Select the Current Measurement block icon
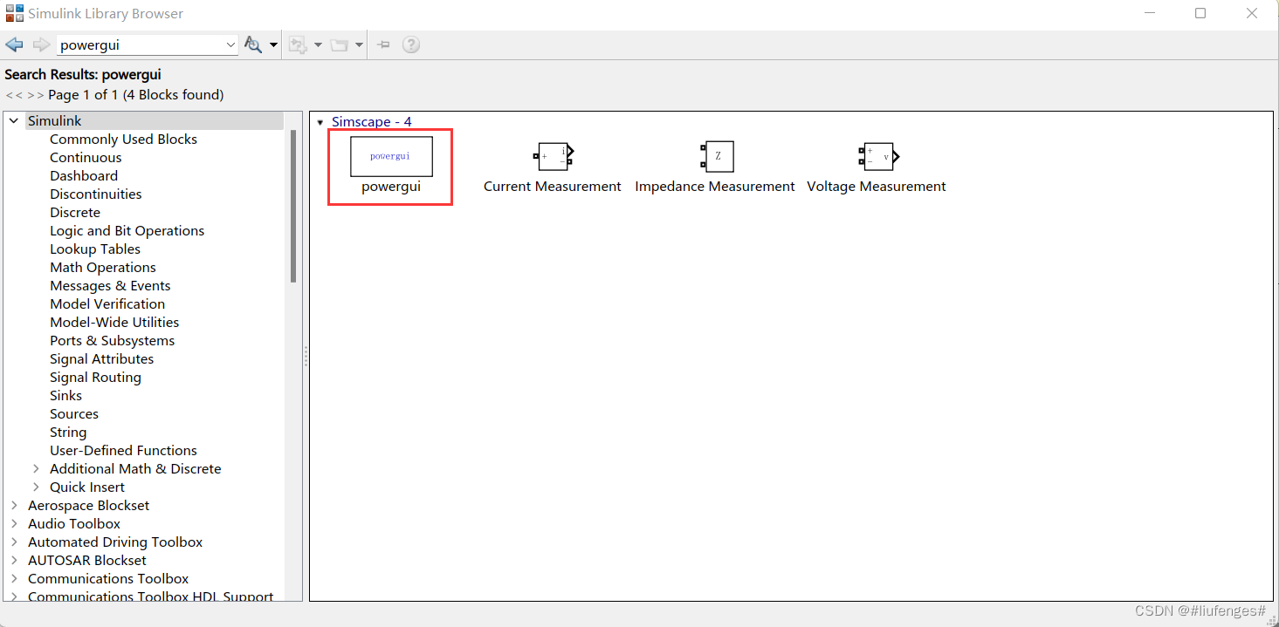 [553, 157]
